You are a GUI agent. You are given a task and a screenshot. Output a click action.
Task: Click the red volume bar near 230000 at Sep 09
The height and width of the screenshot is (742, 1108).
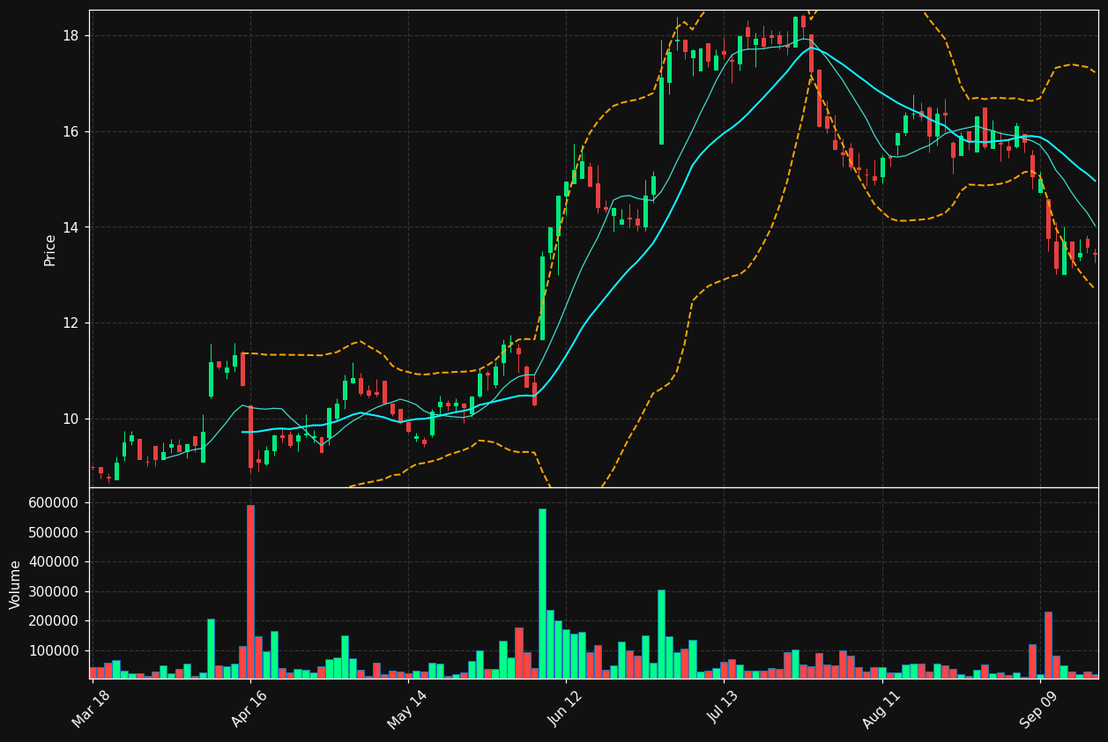1048,645
